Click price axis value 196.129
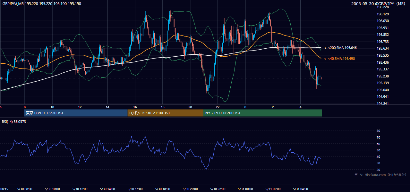 pos(383,14)
